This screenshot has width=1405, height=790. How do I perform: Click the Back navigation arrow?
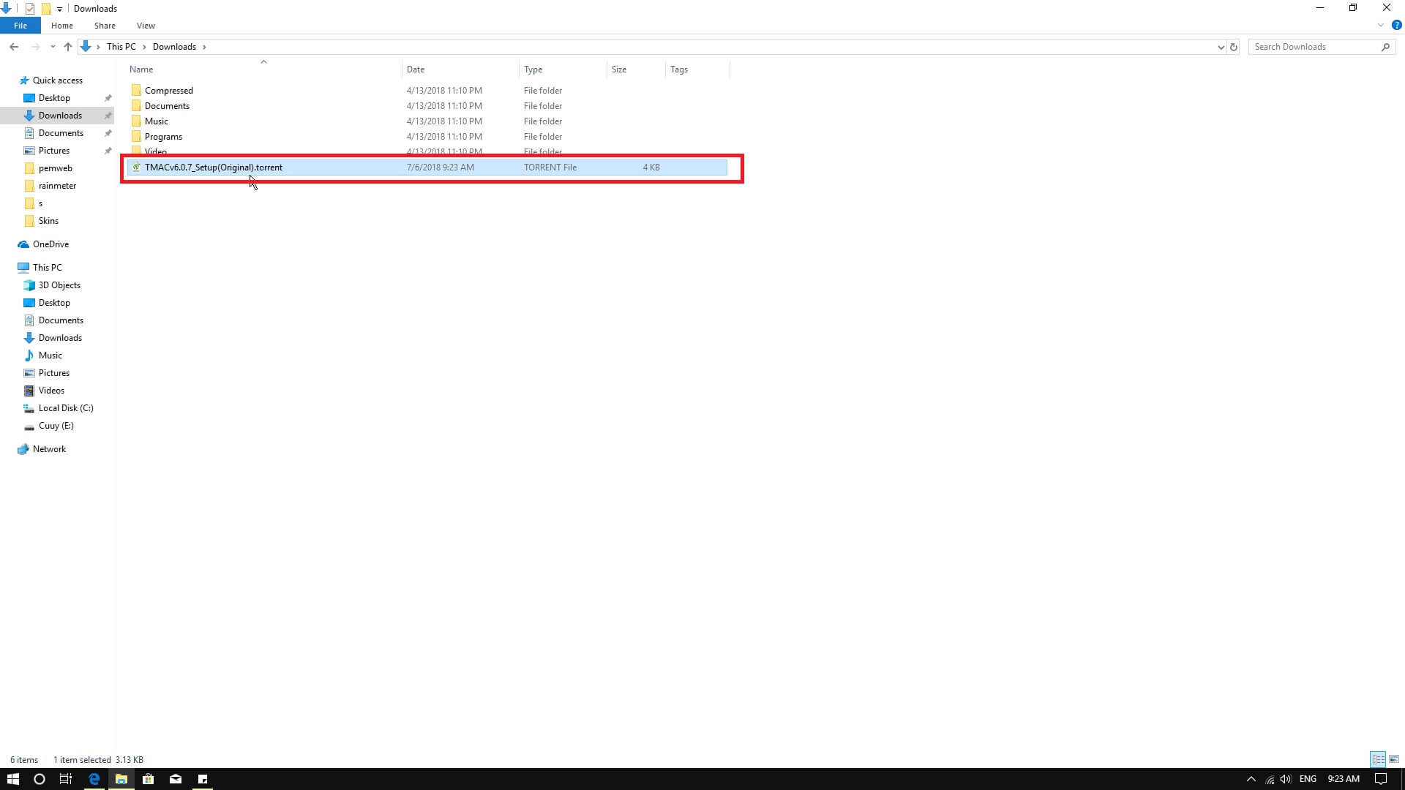[14, 46]
